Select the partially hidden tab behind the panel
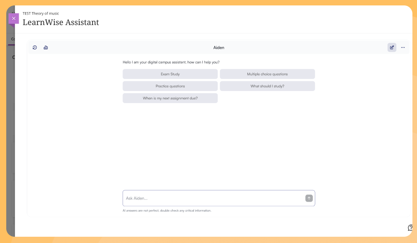Screen dimensions: 417x243 coord(13,39)
